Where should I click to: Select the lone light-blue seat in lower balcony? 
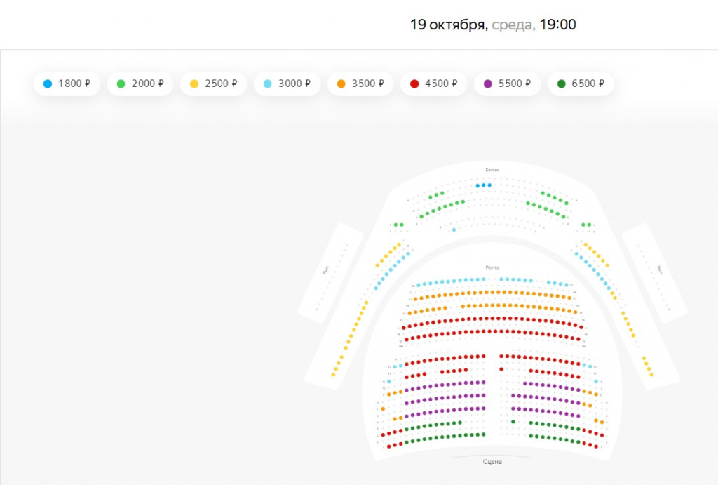tap(454, 230)
